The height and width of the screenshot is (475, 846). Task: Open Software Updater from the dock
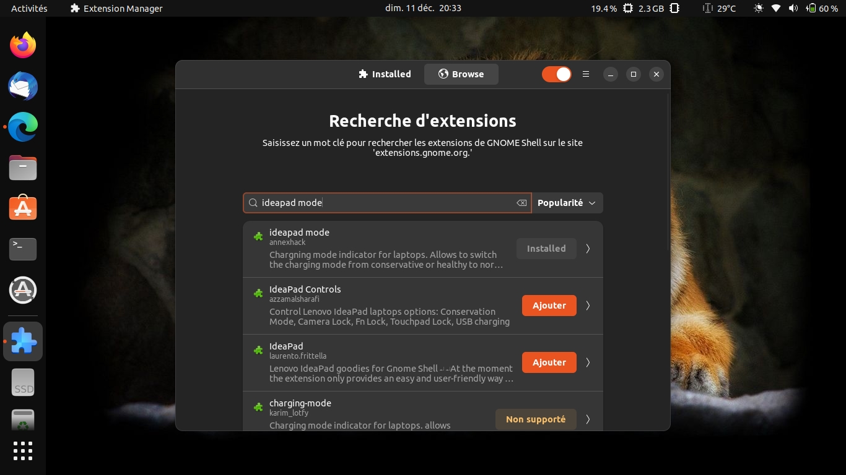point(23,290)
